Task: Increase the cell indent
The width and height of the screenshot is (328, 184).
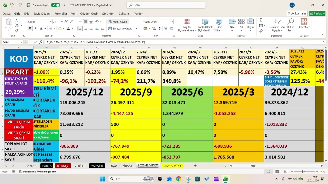Action: pos(102,28)
